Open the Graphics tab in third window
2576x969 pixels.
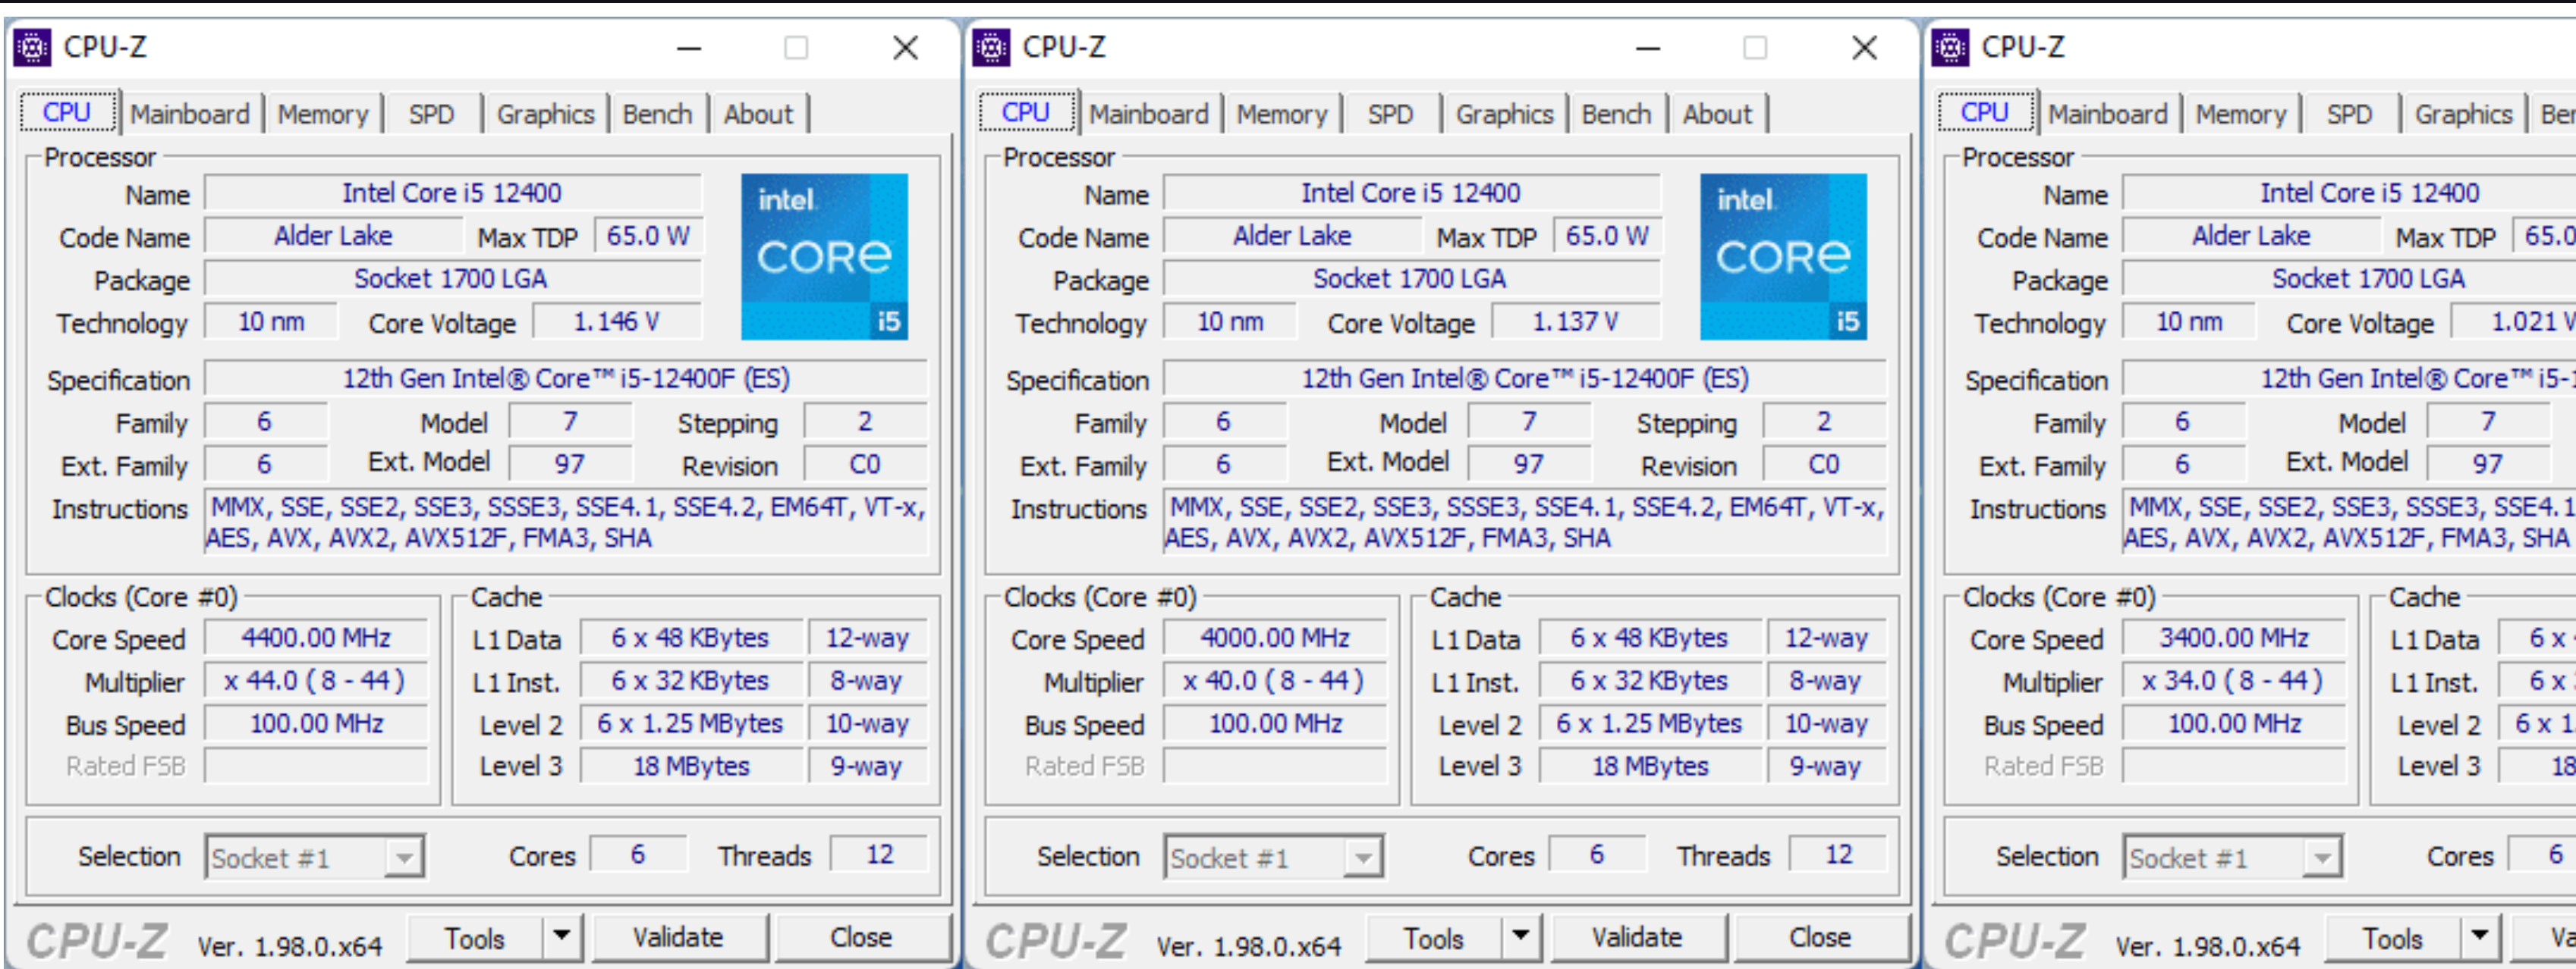pyautogui.click(x=2463, y=114)
